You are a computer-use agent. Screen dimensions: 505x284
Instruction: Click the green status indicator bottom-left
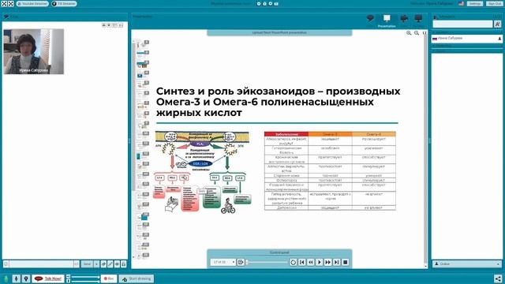(6, 278)
